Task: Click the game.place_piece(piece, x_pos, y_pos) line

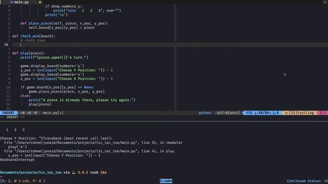Action: point(67,91)
